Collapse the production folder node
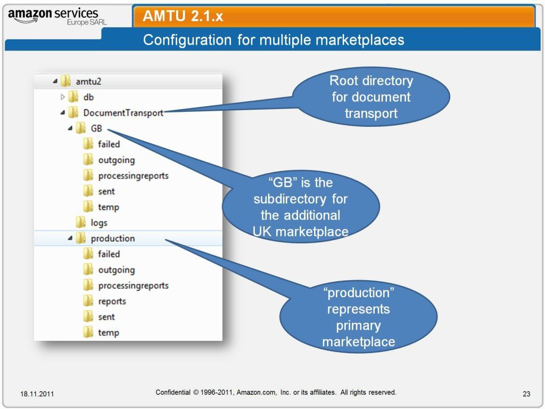Screen dimensions: 545x409 point(70,238)
